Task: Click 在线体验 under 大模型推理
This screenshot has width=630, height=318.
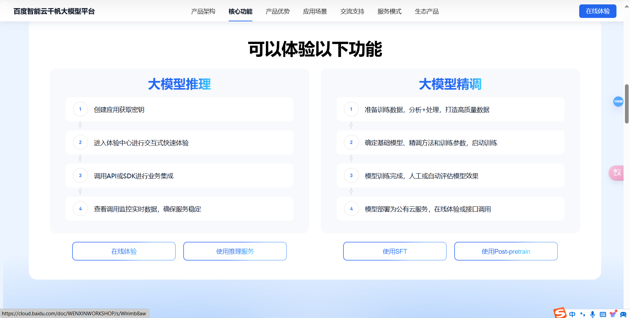Action: tap(124, 251)
